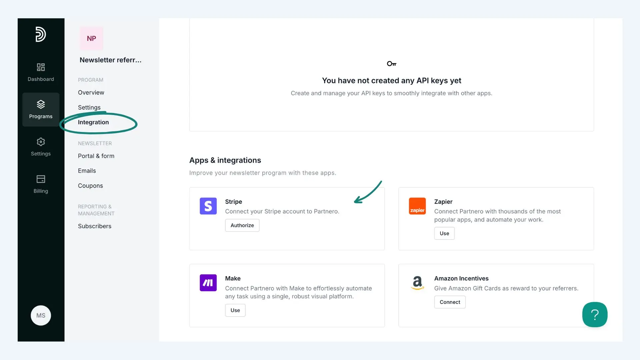Viewport: 640px width, 360px height.
Task: Click the PROGRAM section label
Action: click(x=91, y=80)
